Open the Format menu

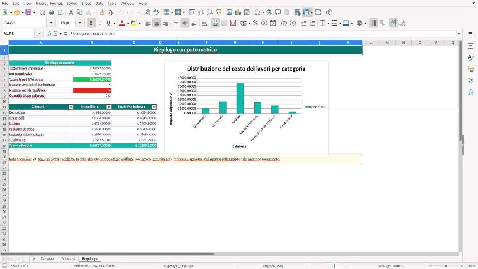[56, 3]
